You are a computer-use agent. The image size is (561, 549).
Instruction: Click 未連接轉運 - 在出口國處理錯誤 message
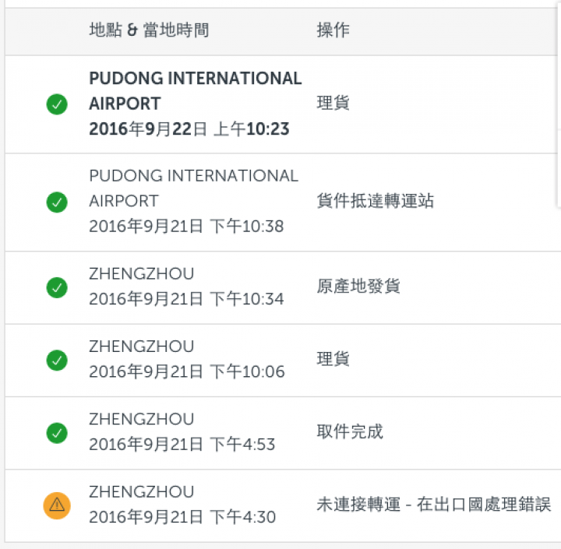pos(434,505)
